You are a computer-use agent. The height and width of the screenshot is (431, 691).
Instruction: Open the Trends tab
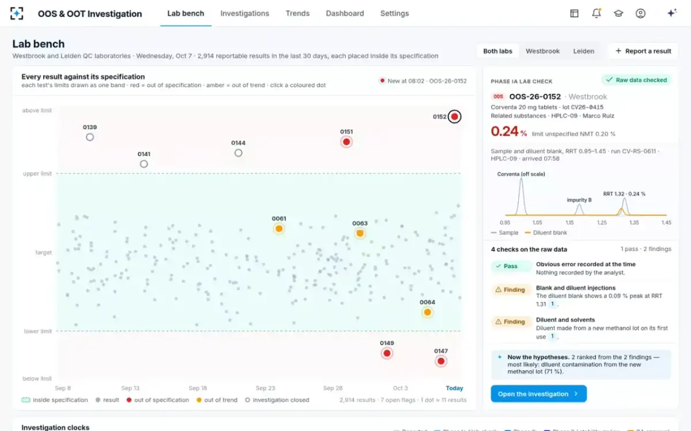coord(298,13)
